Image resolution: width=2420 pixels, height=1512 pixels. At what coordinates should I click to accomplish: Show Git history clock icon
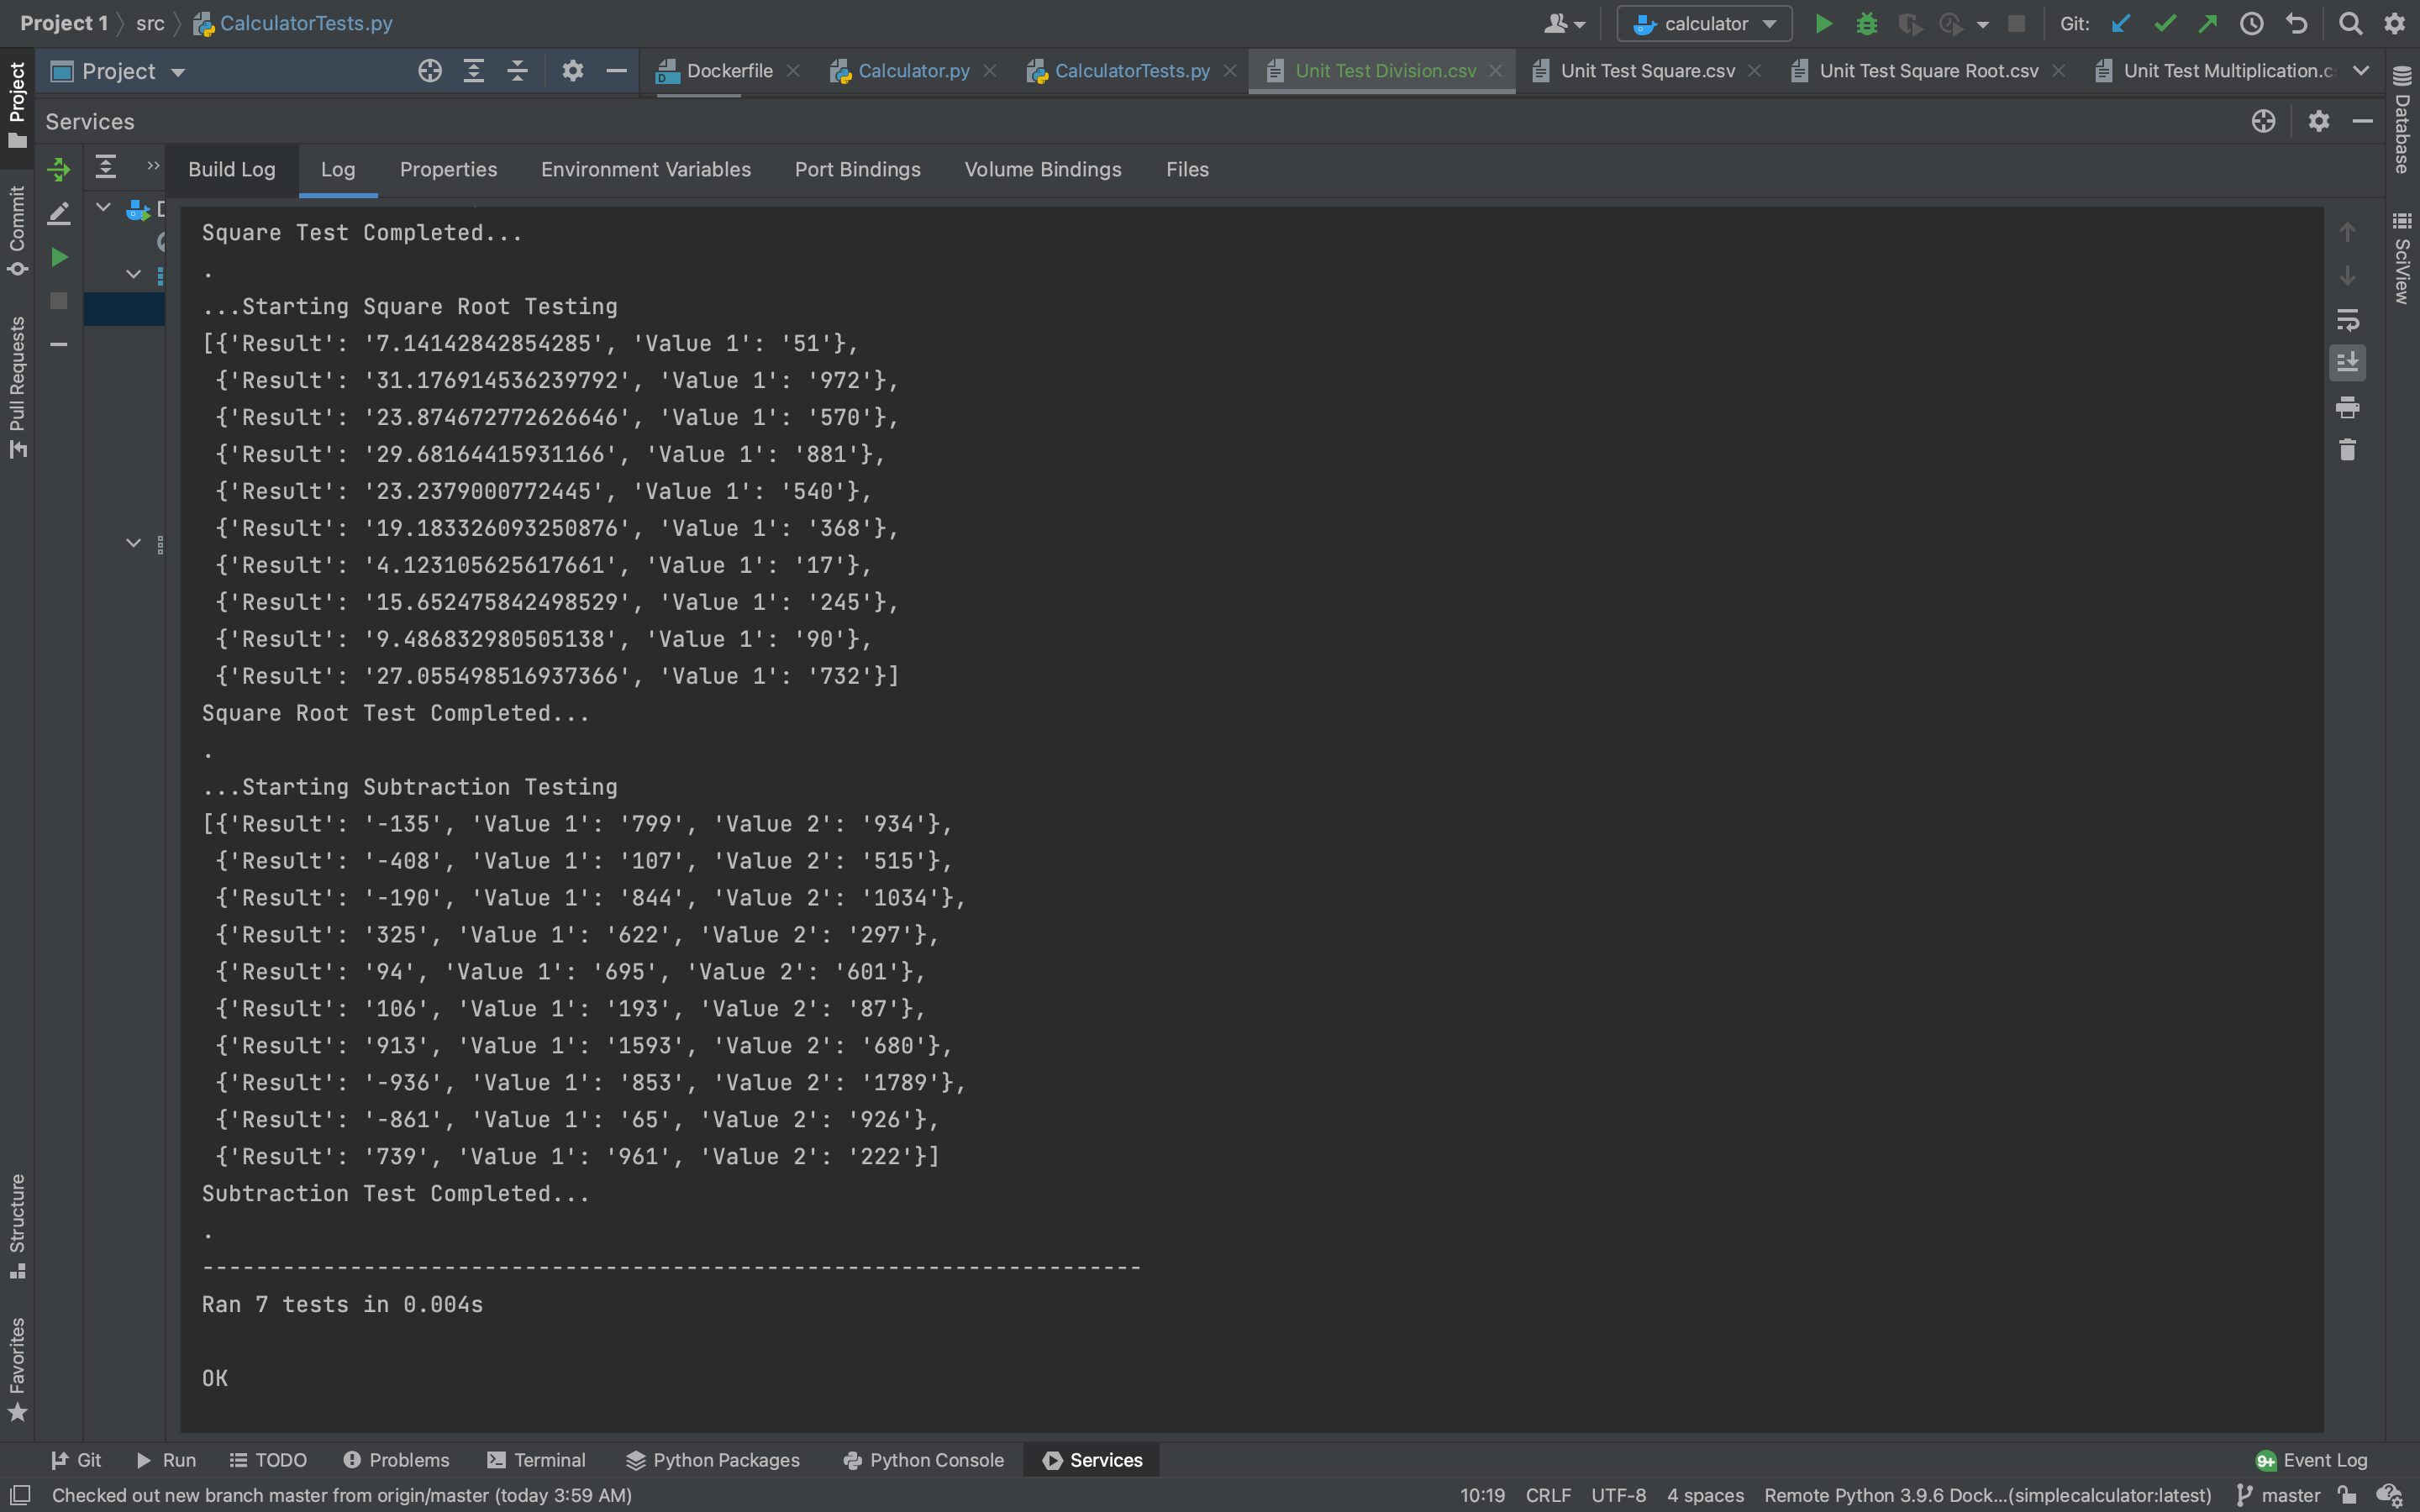pos(2251,23)
